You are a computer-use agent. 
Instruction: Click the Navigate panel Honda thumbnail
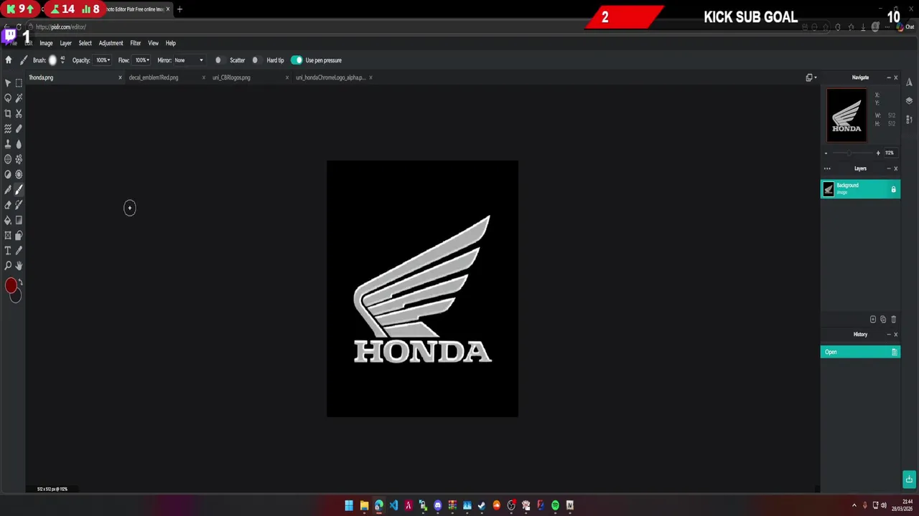846,115
